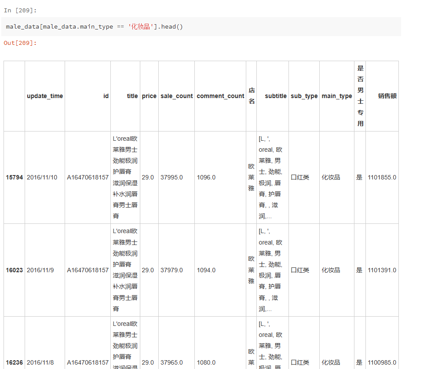Image resolution: width=427 pixels, height=369 pixels.
Task: Select row index 15794
Action: (x=15, y=178)
